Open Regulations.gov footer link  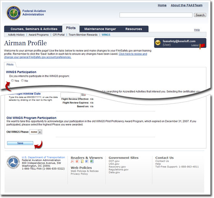[118, 169]
